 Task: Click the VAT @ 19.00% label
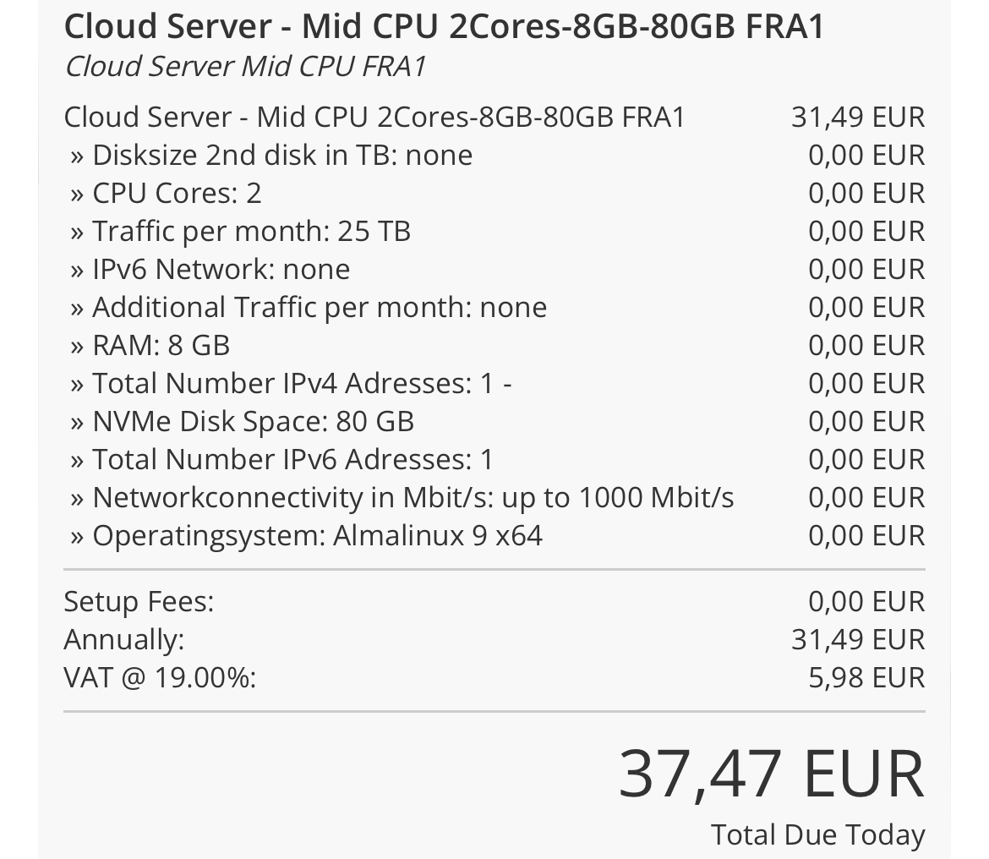point(161,678)
